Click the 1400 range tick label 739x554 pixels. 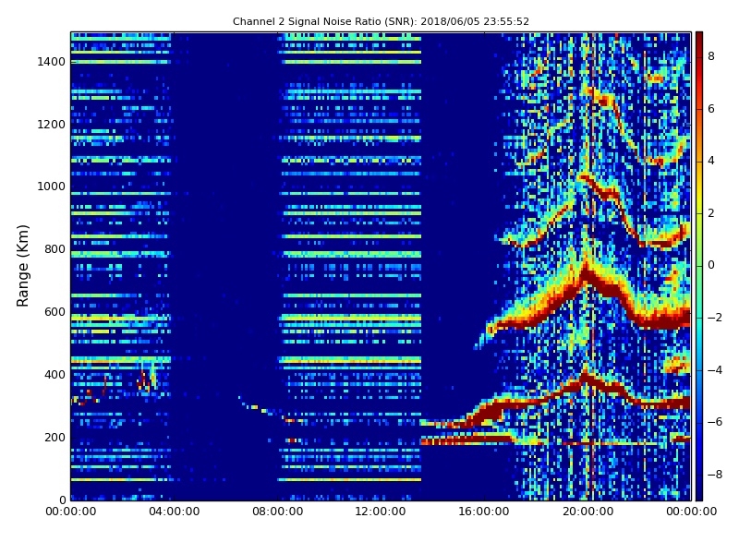(x=52, y=62)
